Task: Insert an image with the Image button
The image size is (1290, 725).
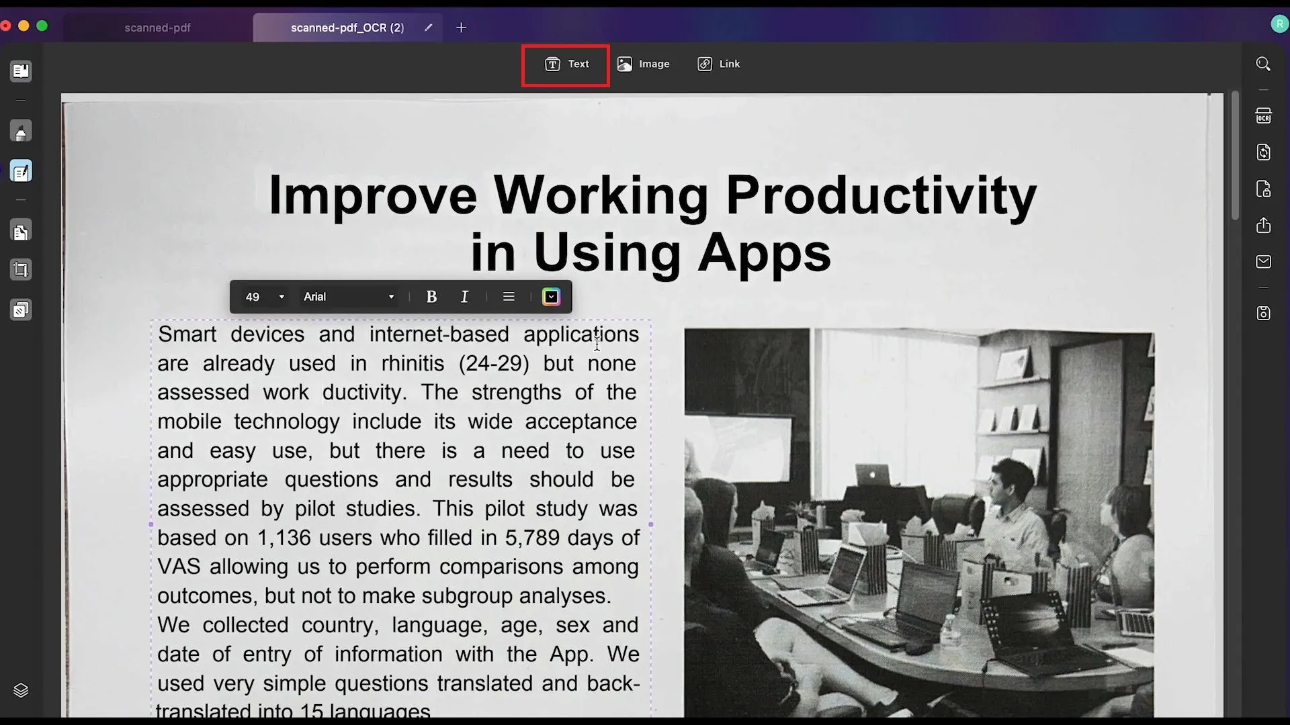Action: tap(644, 63)
